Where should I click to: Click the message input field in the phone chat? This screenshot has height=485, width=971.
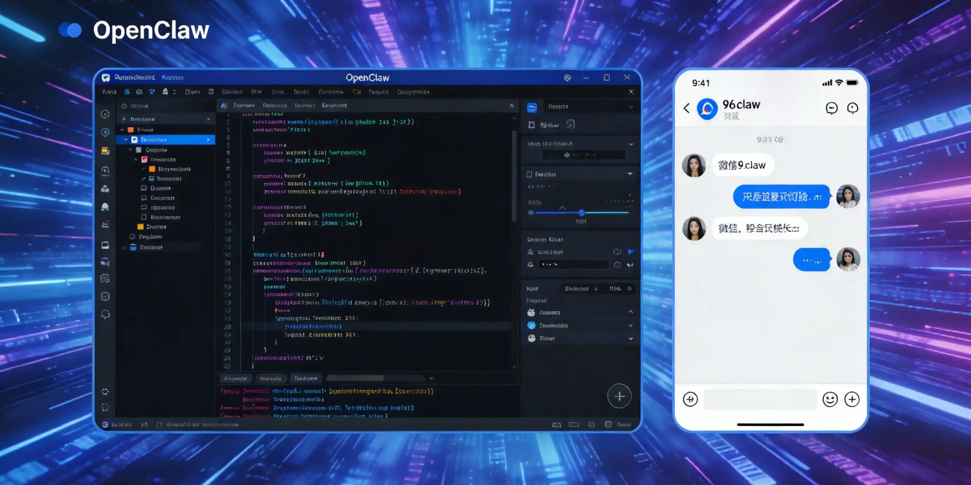760,400
